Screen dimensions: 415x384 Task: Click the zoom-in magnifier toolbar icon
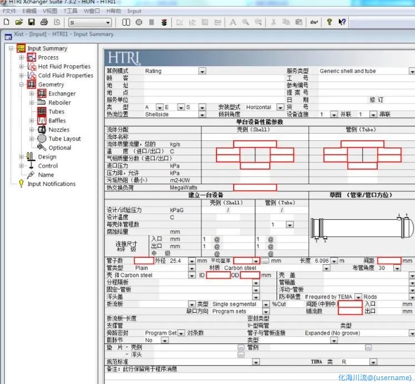coord(246,22)
